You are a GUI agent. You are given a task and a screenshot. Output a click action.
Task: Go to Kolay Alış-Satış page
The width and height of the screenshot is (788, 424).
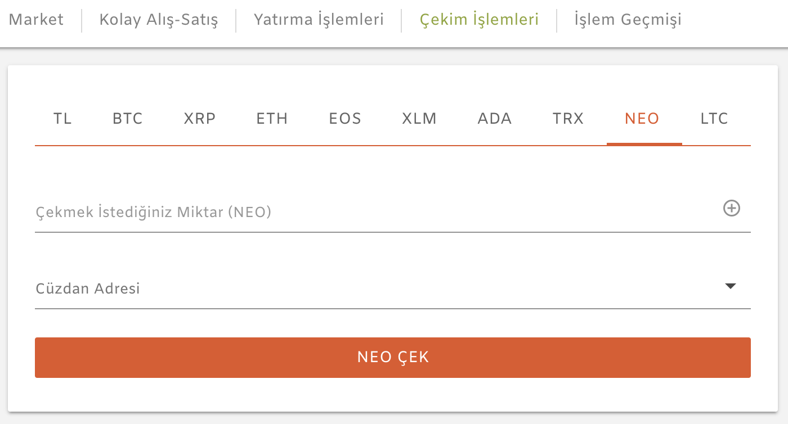pyautogui.click(x=159, y=20)
